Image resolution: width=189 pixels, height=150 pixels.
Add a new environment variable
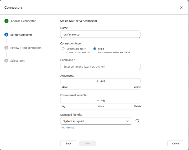coord(101,101)
